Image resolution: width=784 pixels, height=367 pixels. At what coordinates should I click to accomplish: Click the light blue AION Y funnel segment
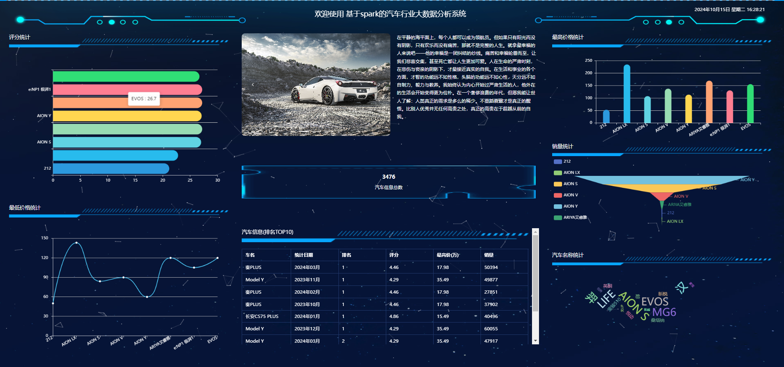tap(662, 180)
